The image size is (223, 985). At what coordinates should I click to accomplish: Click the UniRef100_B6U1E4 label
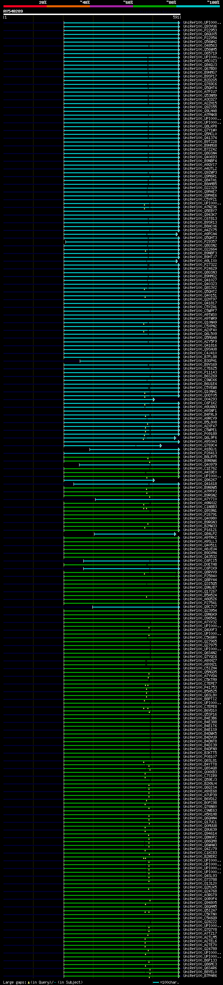(x=200, y=384)
